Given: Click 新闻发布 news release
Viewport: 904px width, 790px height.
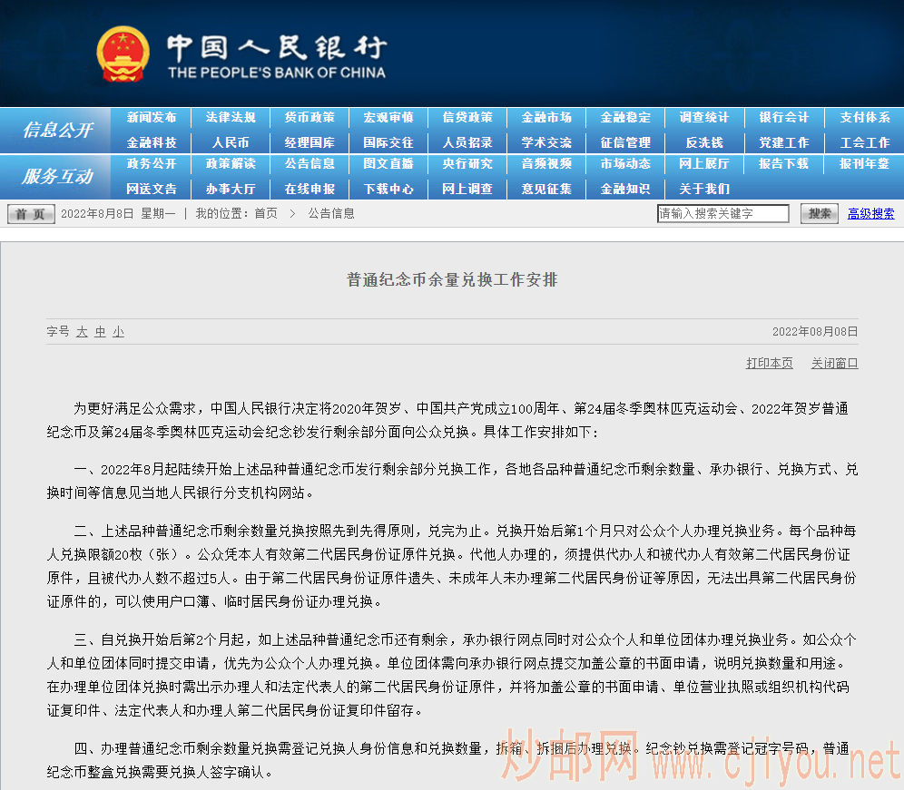Looking at the screenshot, I should pyautogui.click(x=152, y=118).
